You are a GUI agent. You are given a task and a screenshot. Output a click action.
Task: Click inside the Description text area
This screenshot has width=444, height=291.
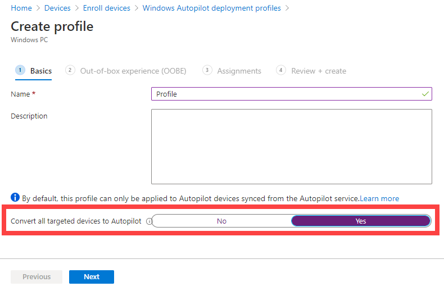pyautogui.click(x=291, y=146)
